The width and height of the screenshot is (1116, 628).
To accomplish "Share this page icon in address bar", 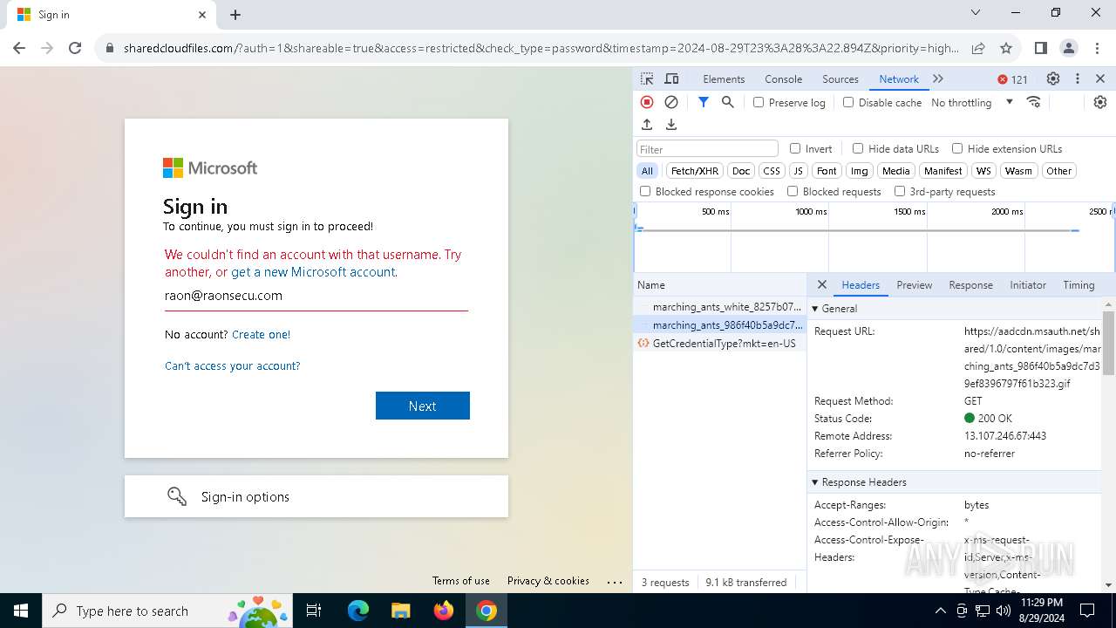I will [978, 48].
